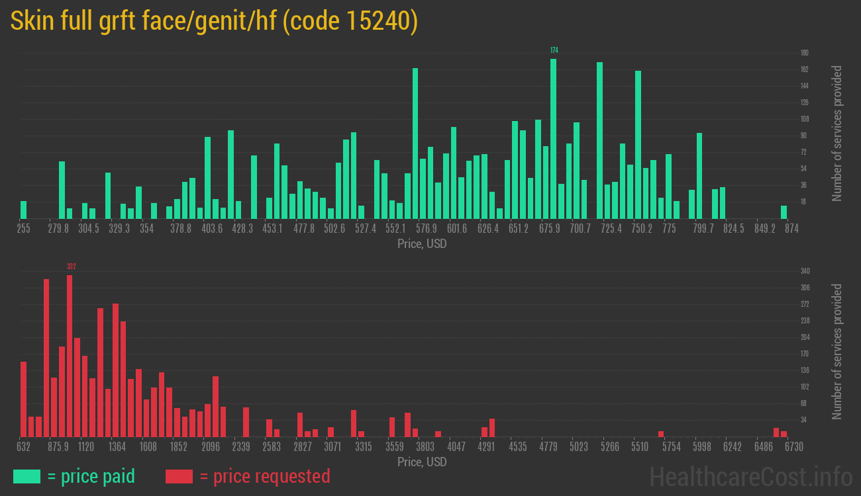
Task: Click the leftmost red bar at 632
Action: (x=24, y=399)
